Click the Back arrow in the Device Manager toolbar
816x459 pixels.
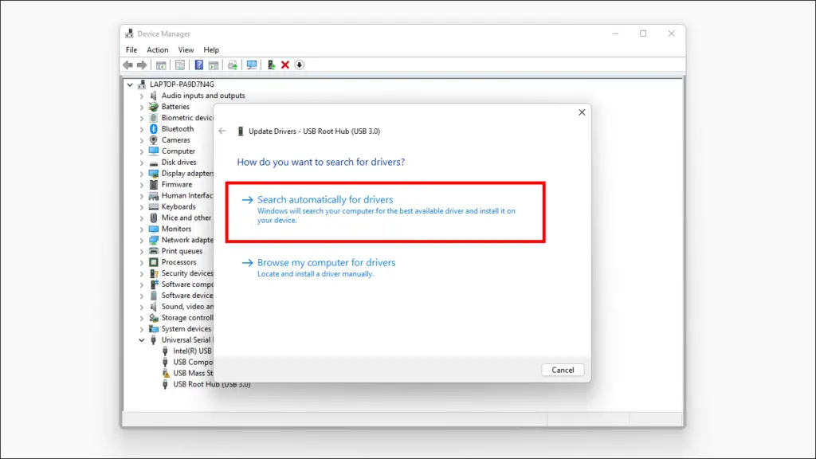click(127, 65)
